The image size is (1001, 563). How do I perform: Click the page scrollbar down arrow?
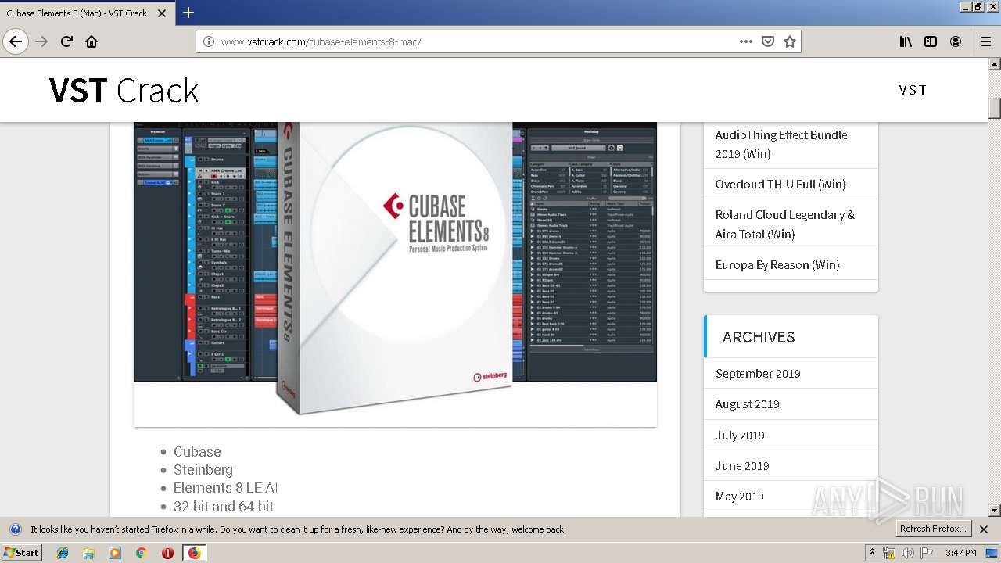pyautogui.click(x=995, y=511)
